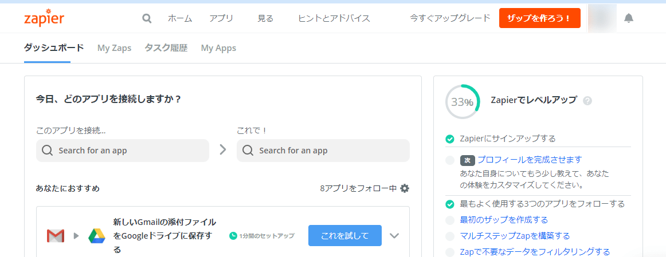Switch to the My Apps tab
The width and height of the screenshot is (666, 257).
(219, 48)
